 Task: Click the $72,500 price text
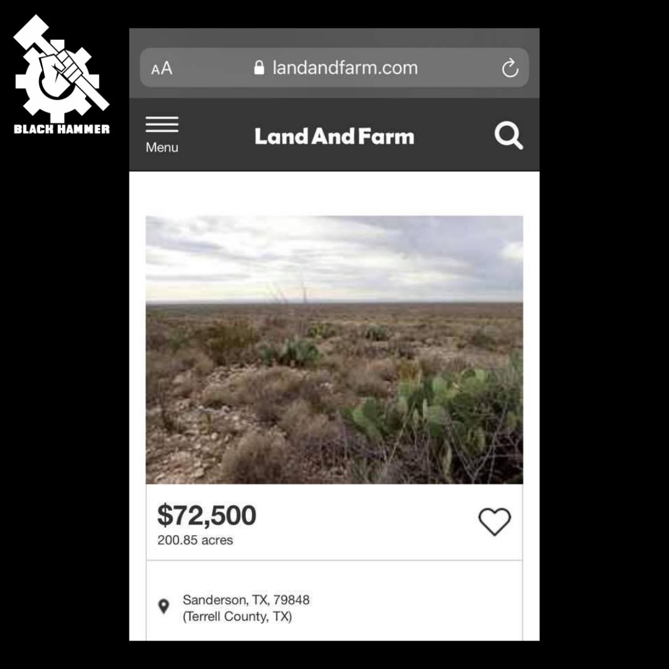click(x=207, y=515)
